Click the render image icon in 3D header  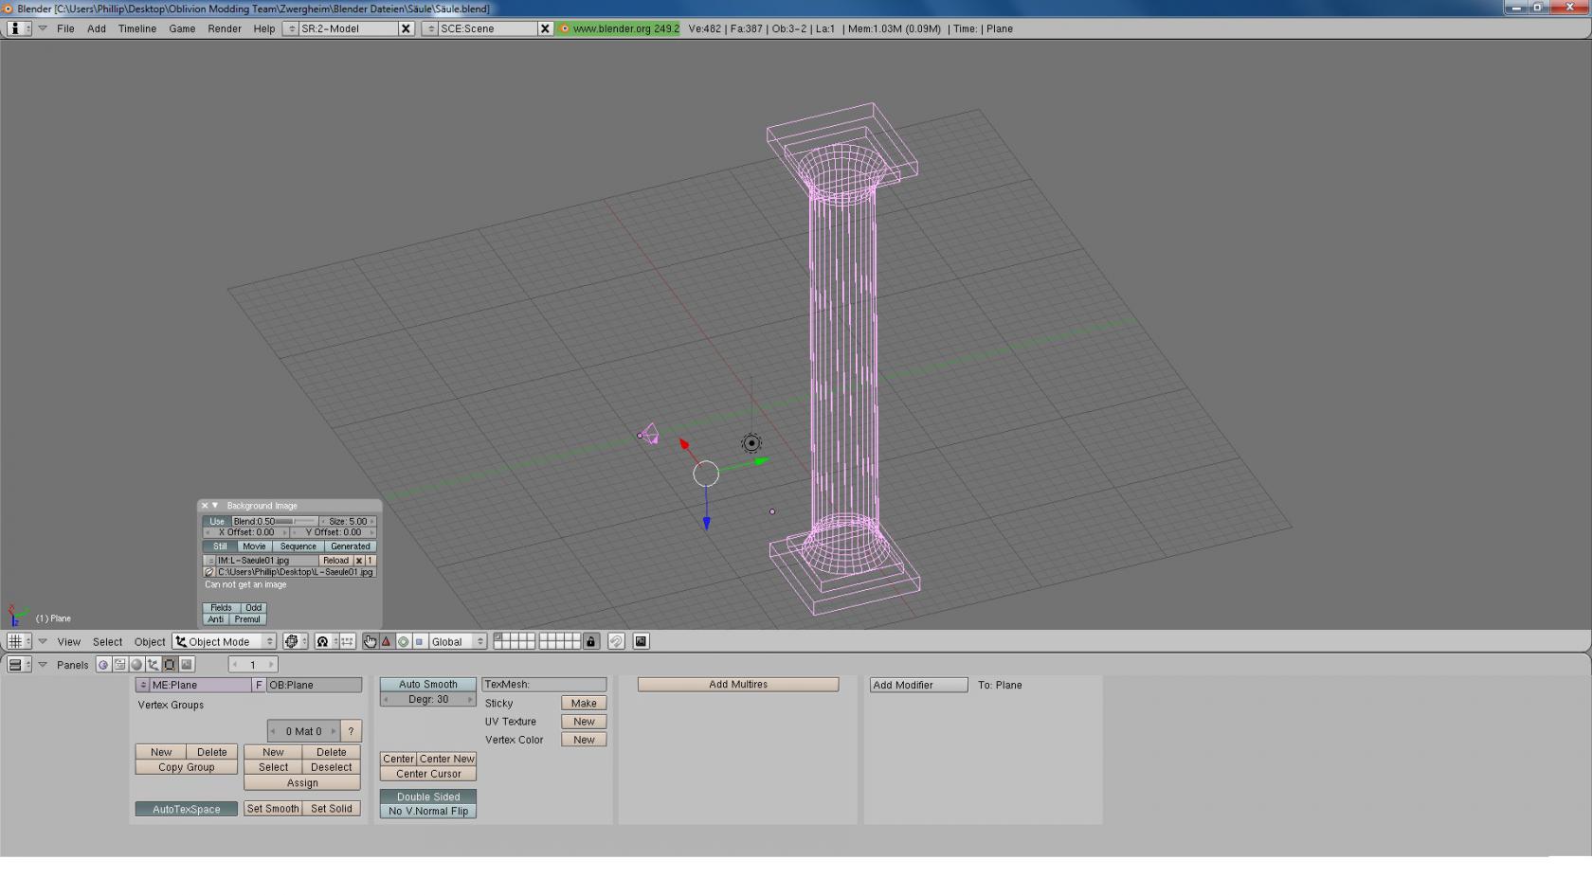(x=641, y=642)
